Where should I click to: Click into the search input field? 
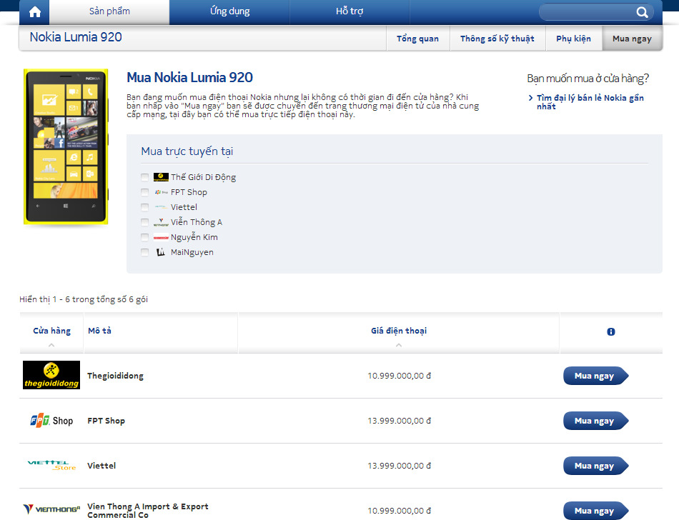[588, 12]
